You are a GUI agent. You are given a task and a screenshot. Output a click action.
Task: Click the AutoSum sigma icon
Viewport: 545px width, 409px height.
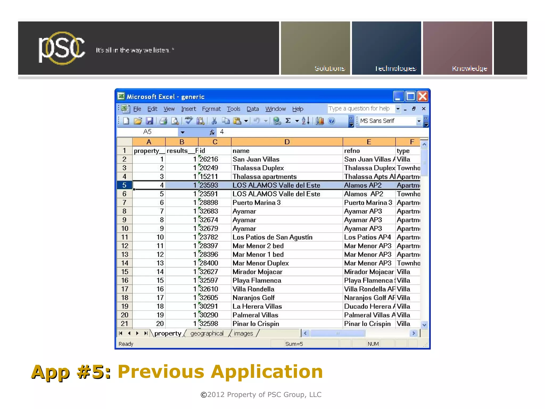click(x=288, y=121)
